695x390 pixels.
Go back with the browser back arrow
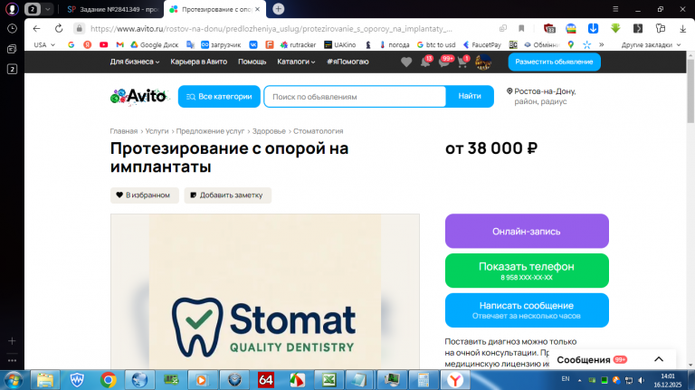point(36,28)
